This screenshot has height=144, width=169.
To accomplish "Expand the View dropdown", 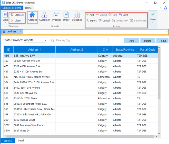I will pyautogui.click(x=153, y=18).
